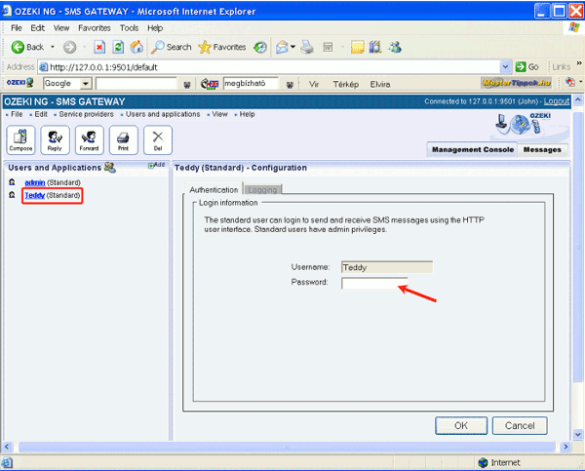The height and width of the screenshot is (471, 585).
Task: Click the user icon beside admin
Action: (x=12, y=182)
